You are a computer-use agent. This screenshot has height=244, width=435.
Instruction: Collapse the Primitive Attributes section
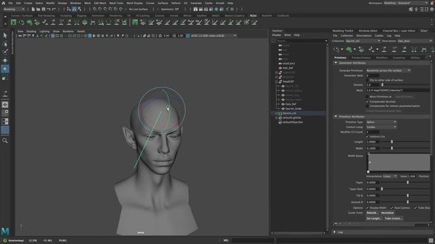pos(336,117)
